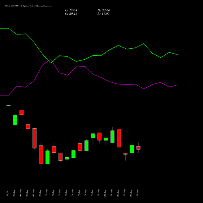The height and width of the screenshot is (203, 203).
Task: Click the 10 Aug date label
Action: point(46,193)
